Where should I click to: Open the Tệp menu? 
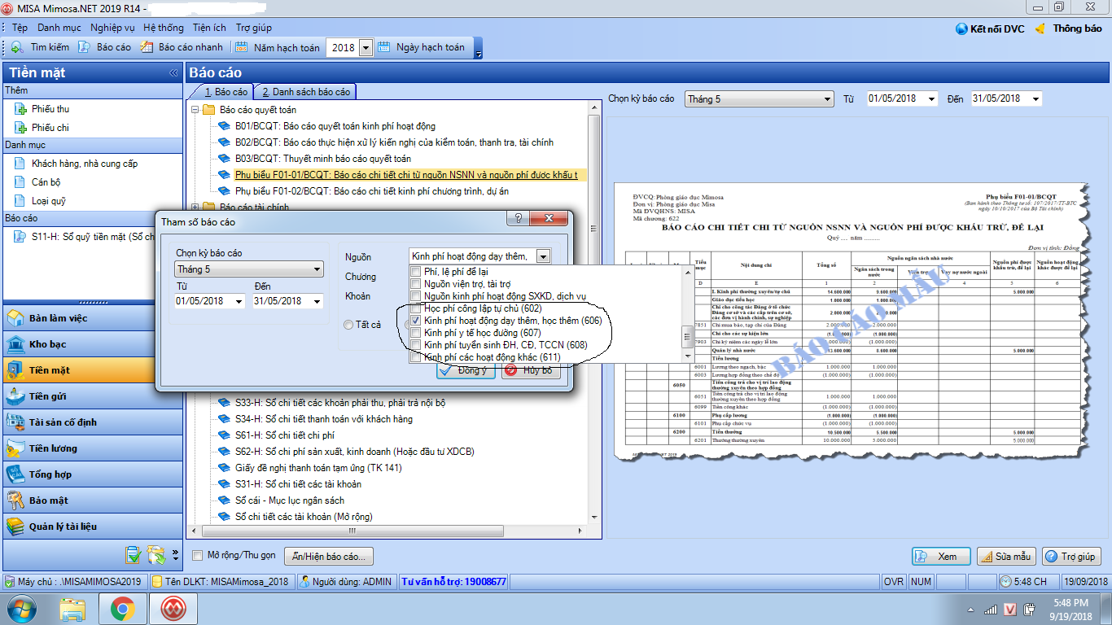pos(20,28)
